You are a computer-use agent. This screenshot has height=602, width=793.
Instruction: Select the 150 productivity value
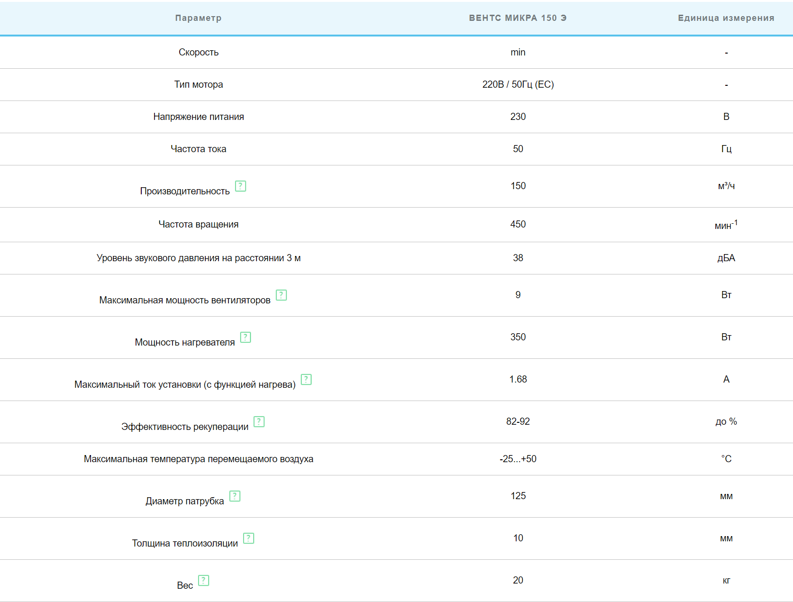518,186
